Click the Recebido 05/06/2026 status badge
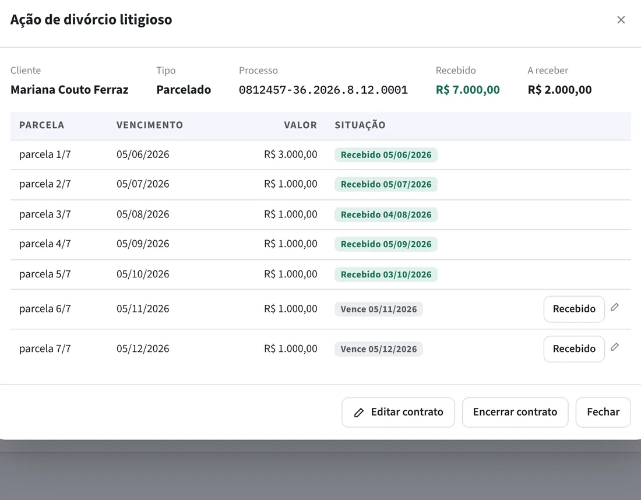Viewport: 641px width, 500px height. 386,155
